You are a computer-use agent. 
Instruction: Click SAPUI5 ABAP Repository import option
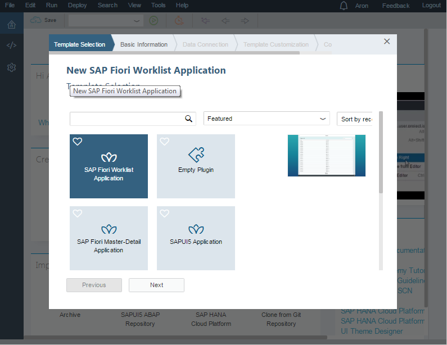click(x=140, y=319)
